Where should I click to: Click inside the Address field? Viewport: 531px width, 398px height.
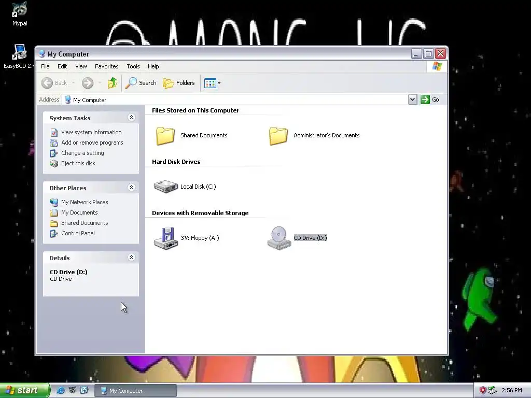[235, 100]
